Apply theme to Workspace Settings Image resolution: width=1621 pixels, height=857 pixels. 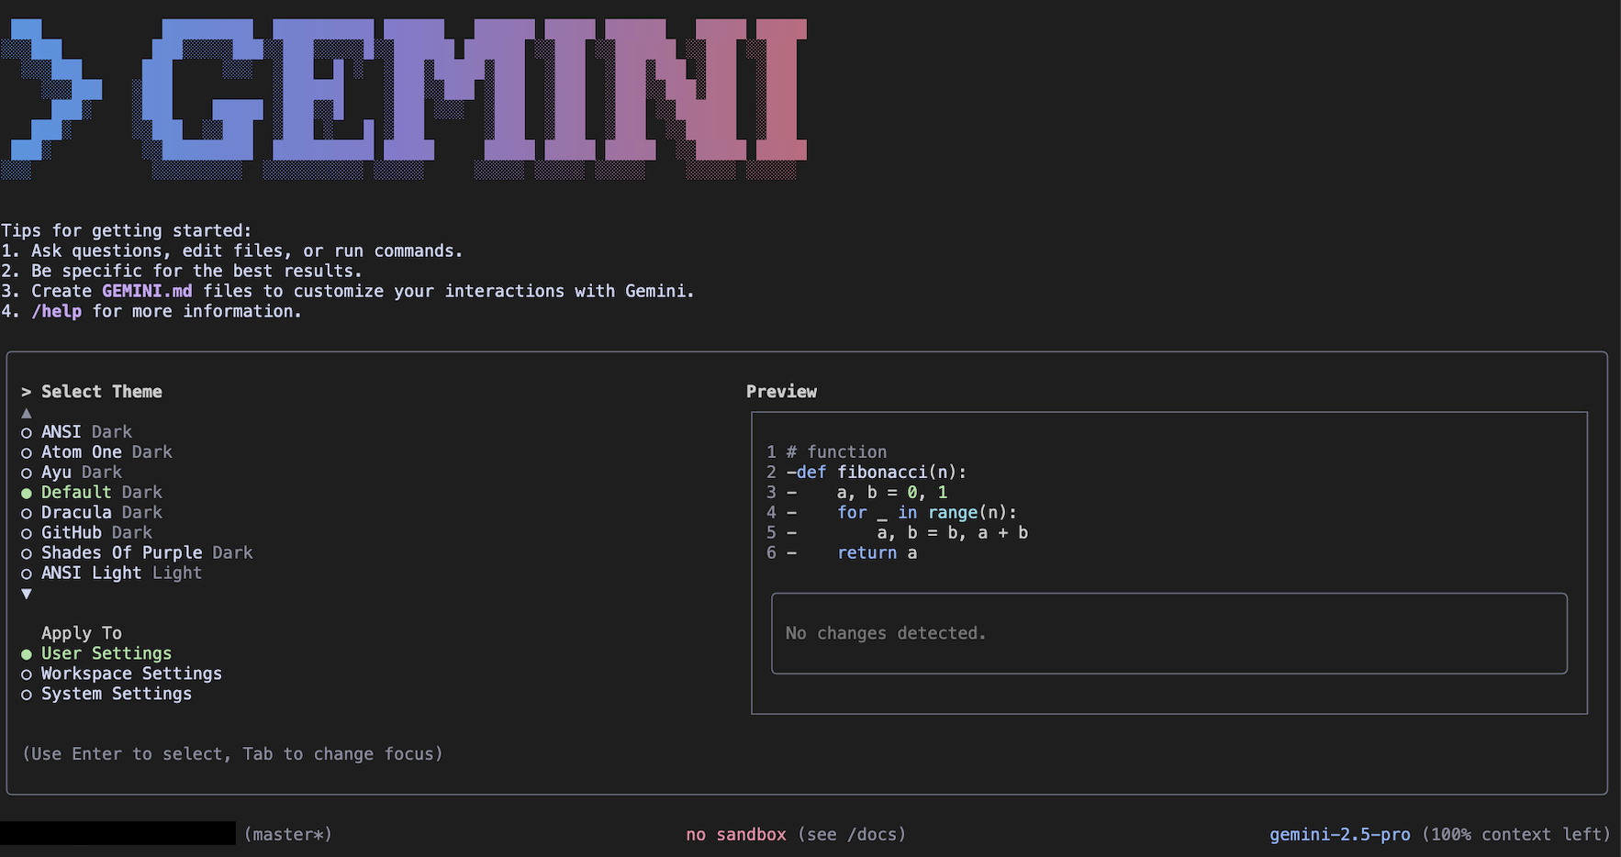121,674
